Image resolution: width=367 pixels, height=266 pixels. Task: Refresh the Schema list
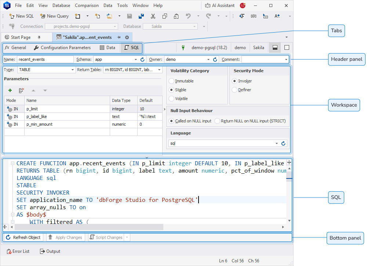point(142,59)
